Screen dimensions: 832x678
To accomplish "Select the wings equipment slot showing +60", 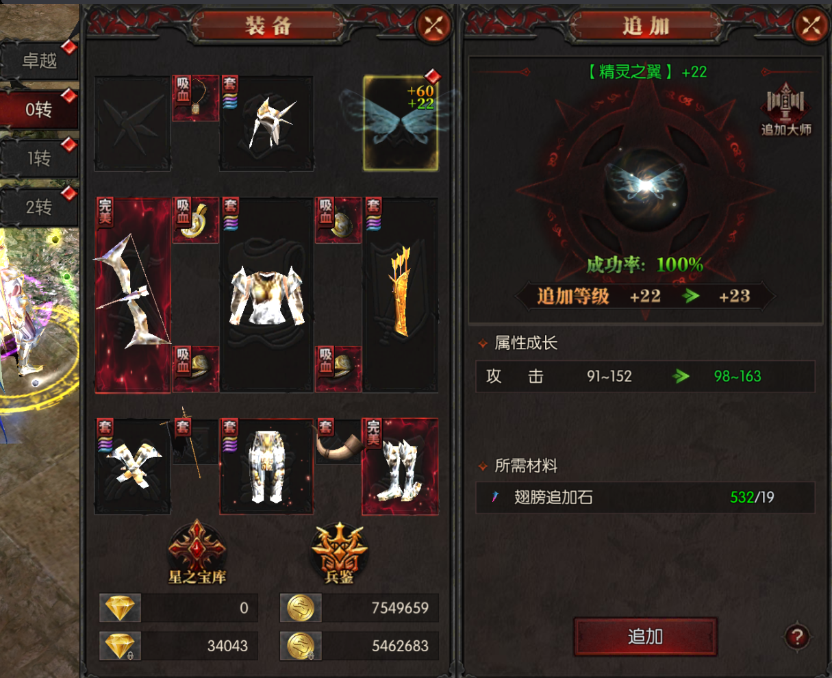I will [x=401, y=123].
